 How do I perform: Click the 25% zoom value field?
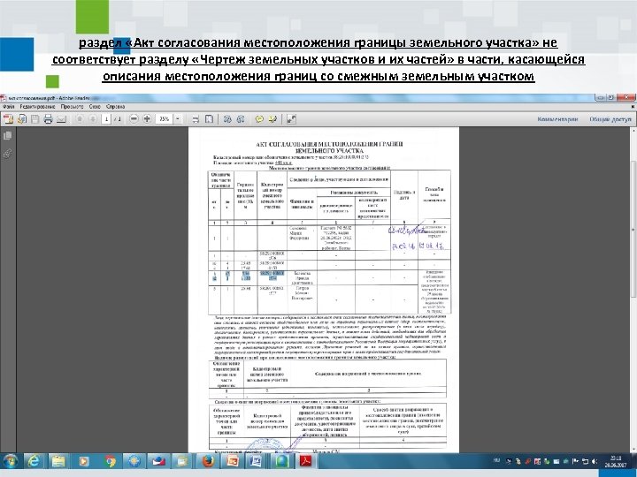coord(165,119)
